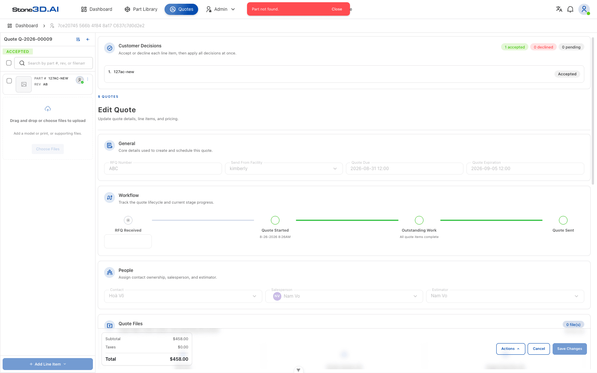This screenshot has width=597, height=373.
Task: Check the 127AC-NEW part checkbox
Action: [x=9, y=81]
